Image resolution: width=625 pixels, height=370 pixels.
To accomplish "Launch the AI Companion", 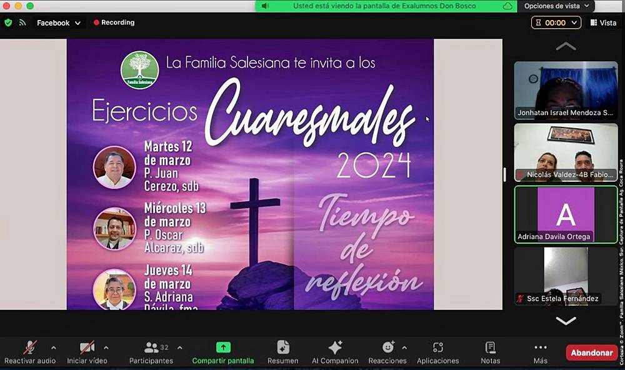I will click(335, 353).
